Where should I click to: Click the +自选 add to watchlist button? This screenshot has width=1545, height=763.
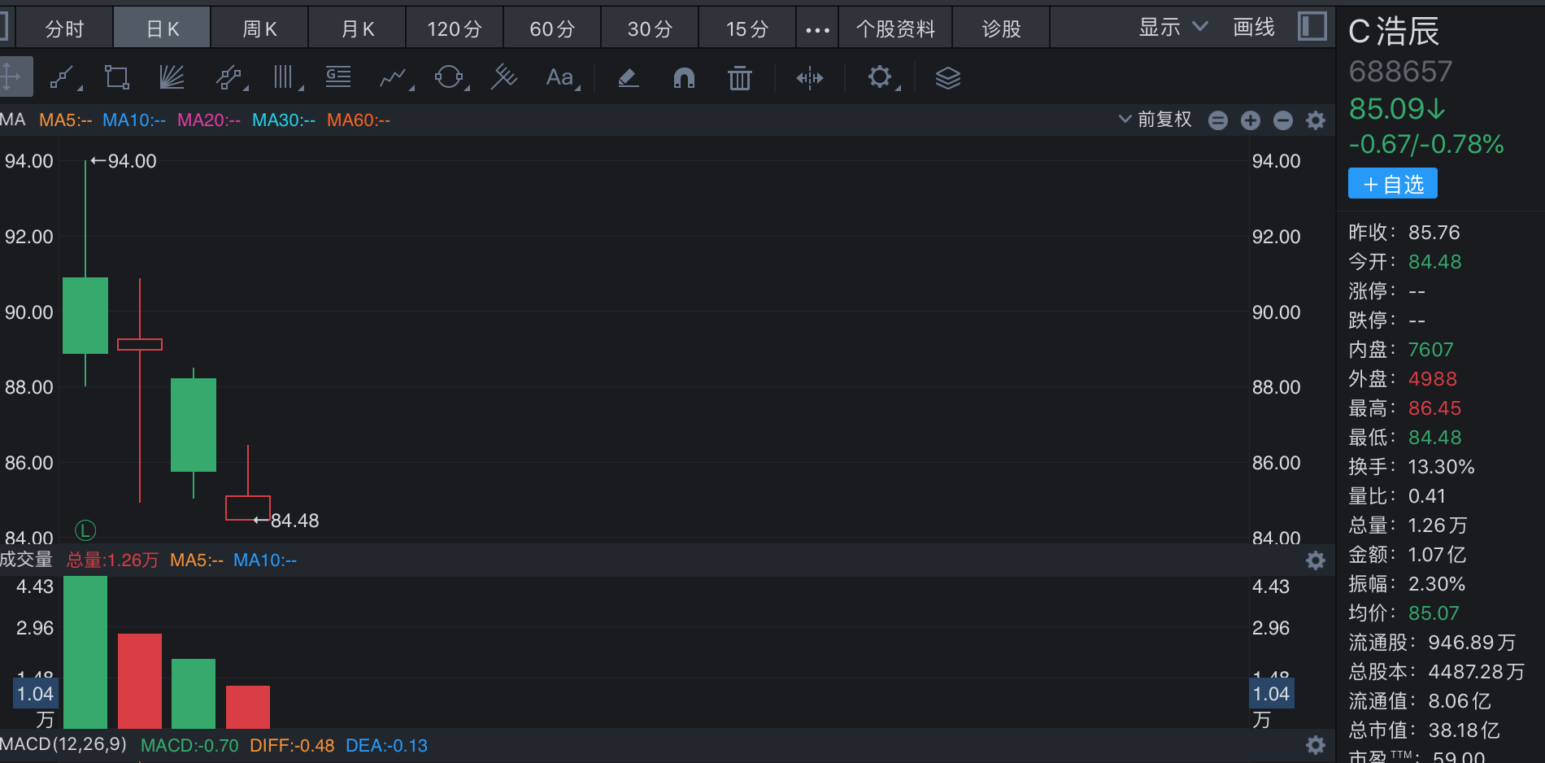point(1392,184)
